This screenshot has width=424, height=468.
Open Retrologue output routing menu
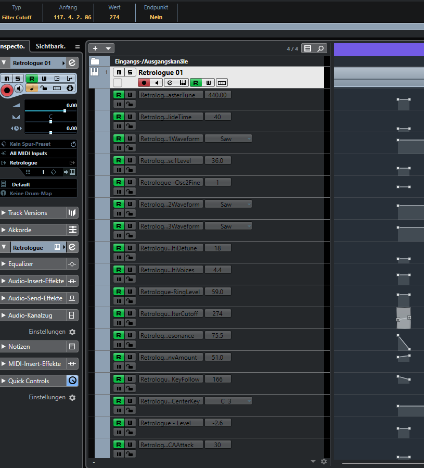[38, 162]
